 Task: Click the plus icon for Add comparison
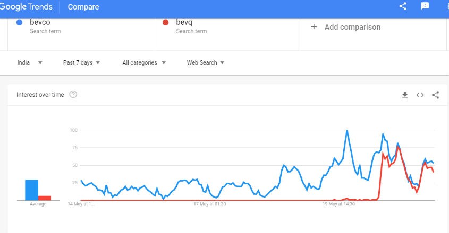[314, 27]
